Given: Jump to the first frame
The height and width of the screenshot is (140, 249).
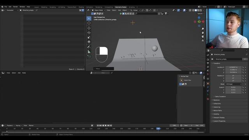Looking at the screenshot, I should pos(98,126).
